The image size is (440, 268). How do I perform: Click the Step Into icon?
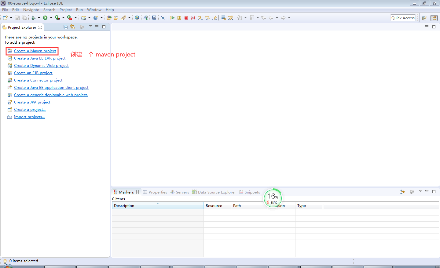point(200,18)
